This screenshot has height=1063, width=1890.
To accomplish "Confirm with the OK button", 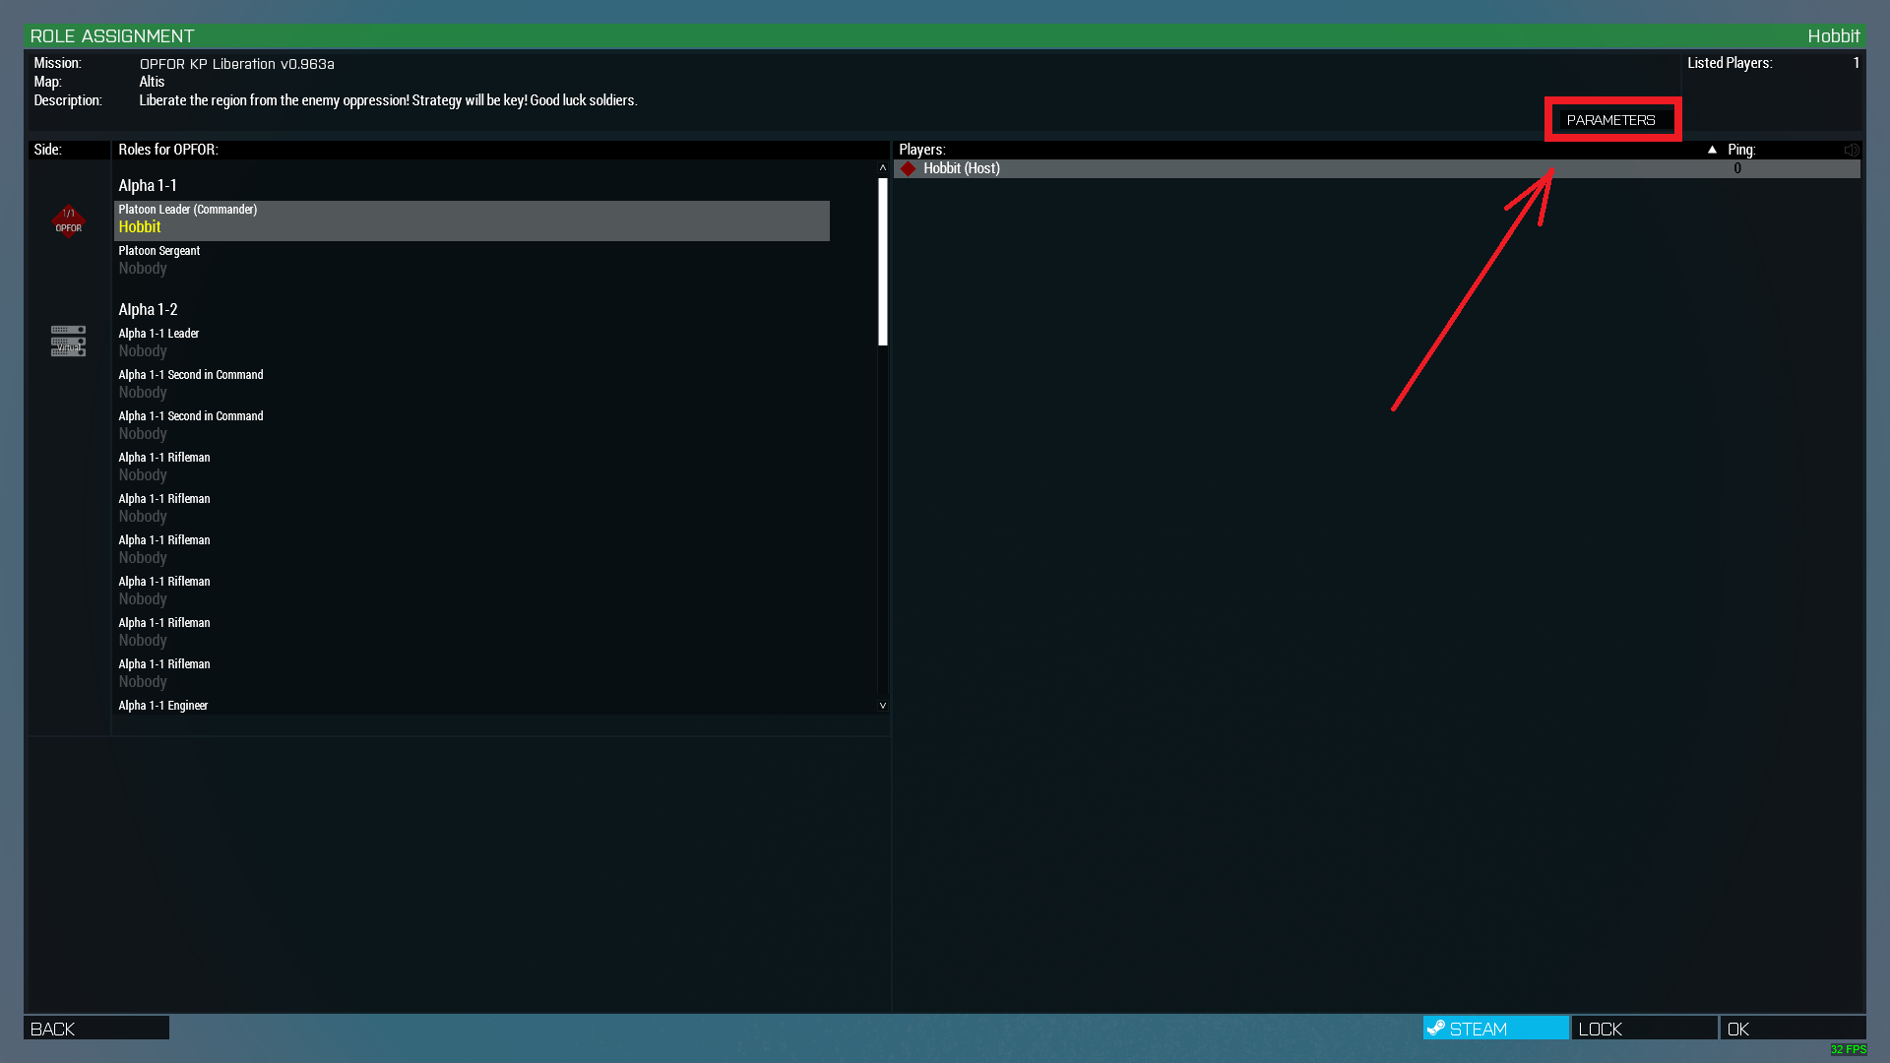I will (x=1793, y=1029).
